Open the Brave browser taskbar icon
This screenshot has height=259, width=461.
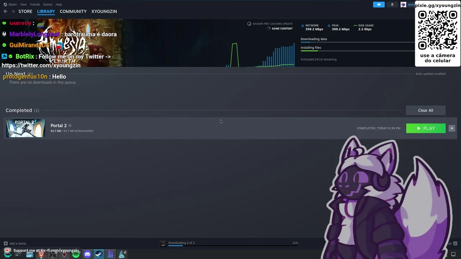click(41, 254)
